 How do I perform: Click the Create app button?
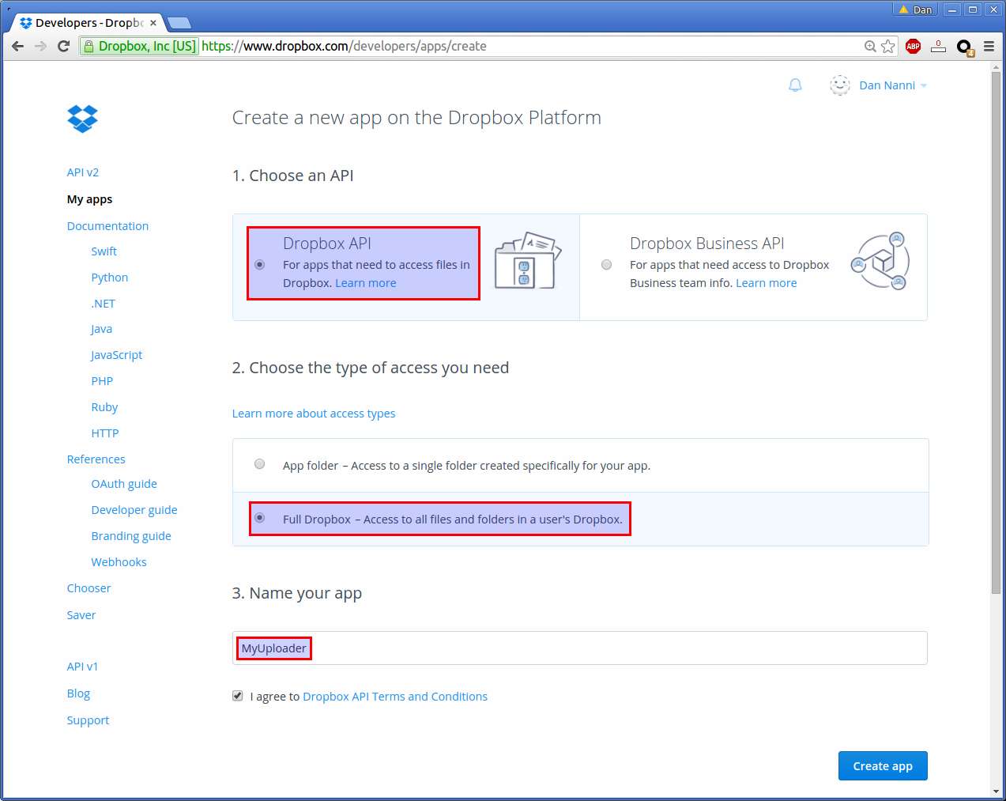(x=883, y=765)
